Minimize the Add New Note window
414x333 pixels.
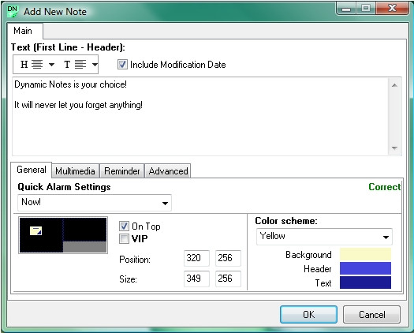[346, 9]
